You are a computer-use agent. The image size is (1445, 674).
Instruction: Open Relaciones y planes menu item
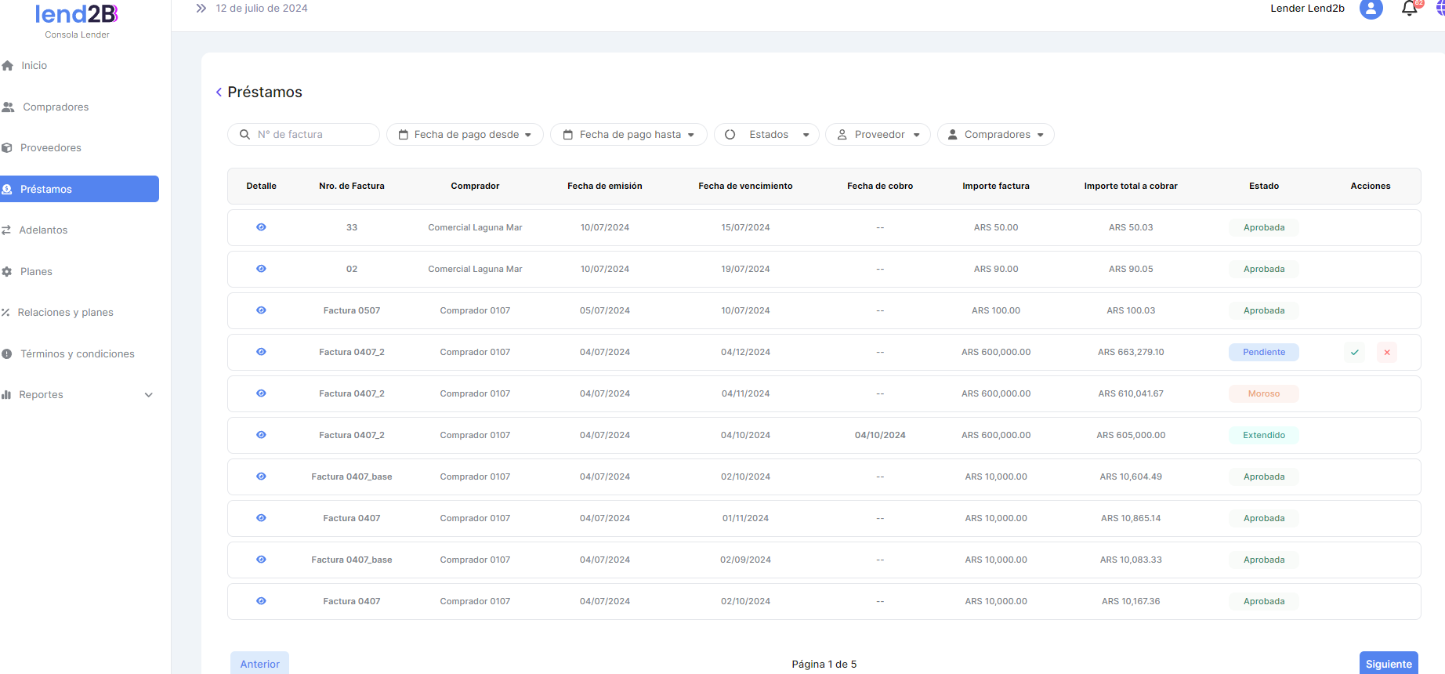coord(65,313)
